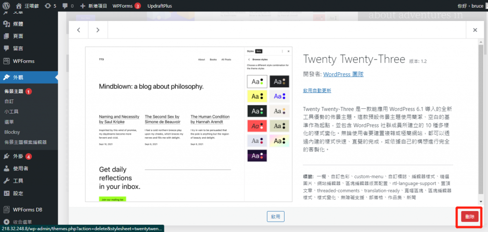Open comments bubble in admin bar

point(68,6)
